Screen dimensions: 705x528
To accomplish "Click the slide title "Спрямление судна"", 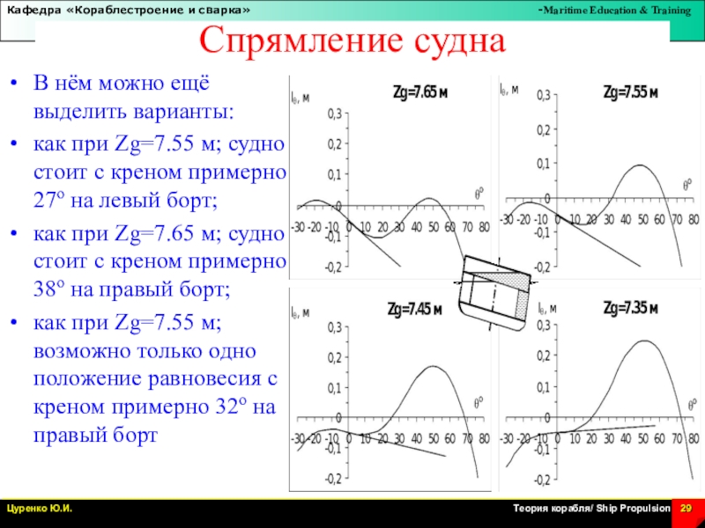I will 352,40.
